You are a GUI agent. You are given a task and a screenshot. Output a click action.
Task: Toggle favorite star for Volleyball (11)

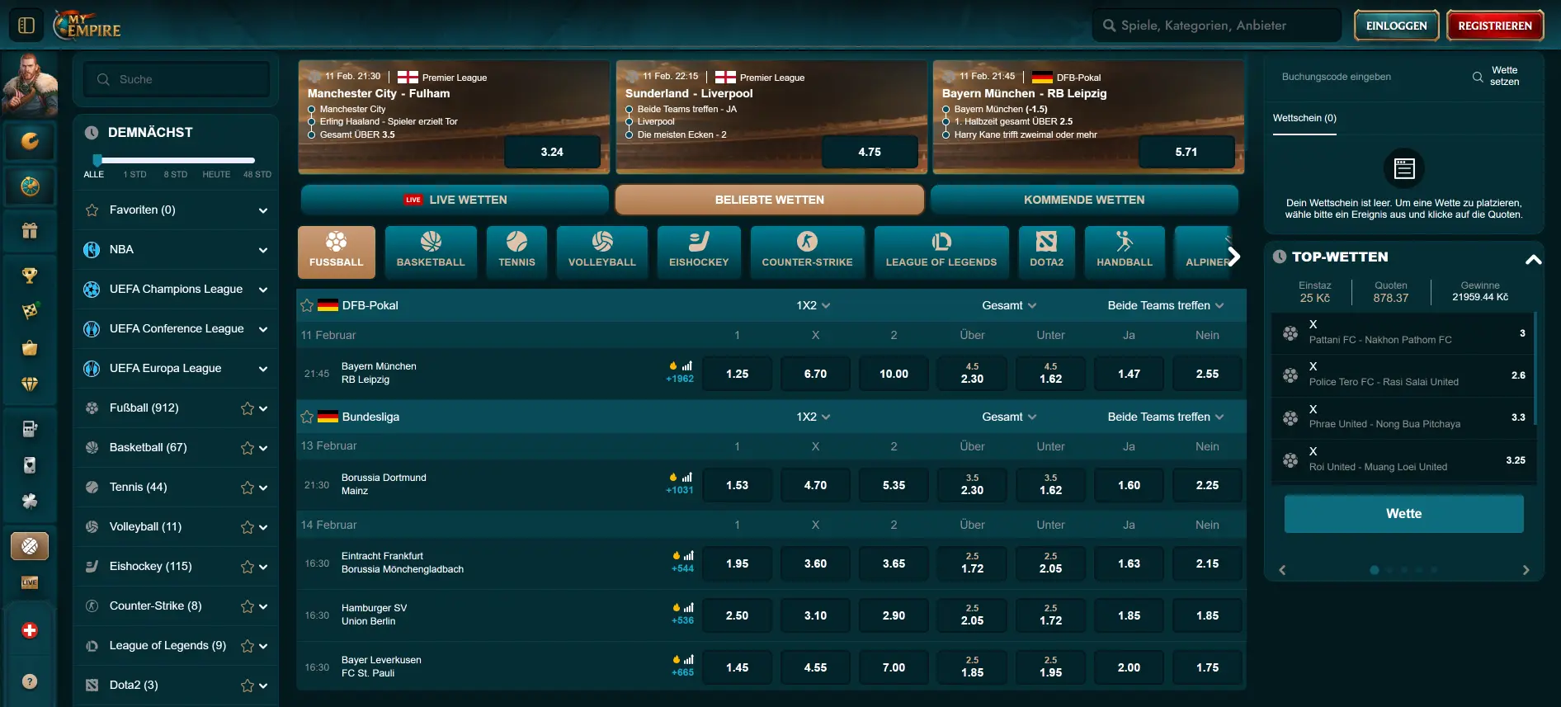pos(247,527)
